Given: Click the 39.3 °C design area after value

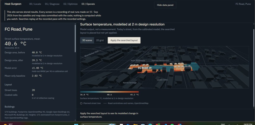Looking at the screenshot, I should pos(37,60).
